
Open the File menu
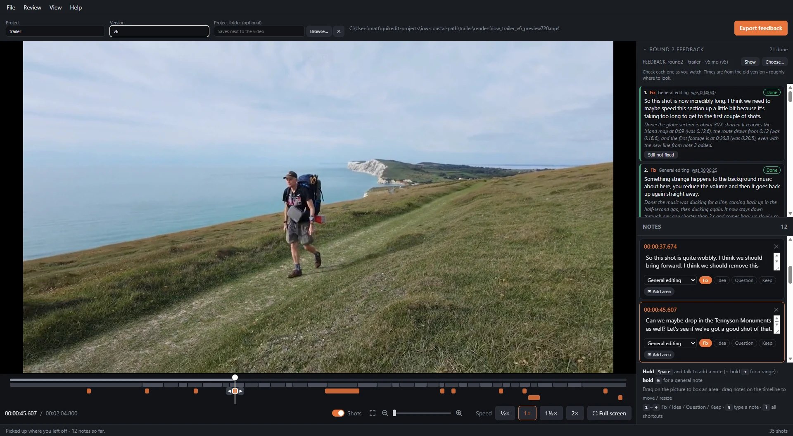[11, 7]
